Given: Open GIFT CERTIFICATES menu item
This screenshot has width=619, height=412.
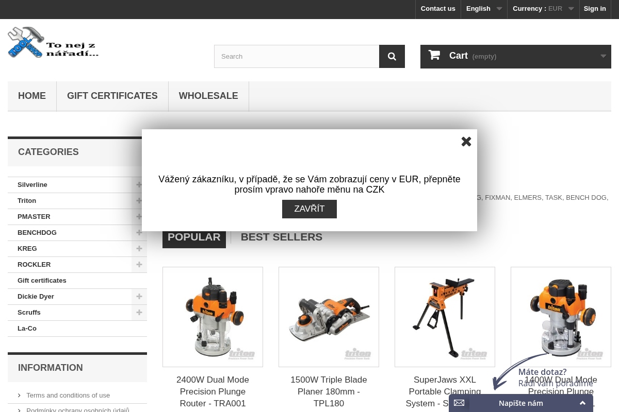Looking at the screenshot, I should (x=112, y=96).
